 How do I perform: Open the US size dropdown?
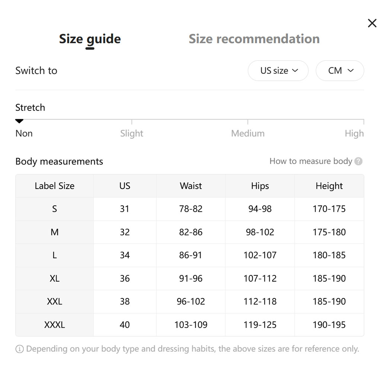coord(278,71)
